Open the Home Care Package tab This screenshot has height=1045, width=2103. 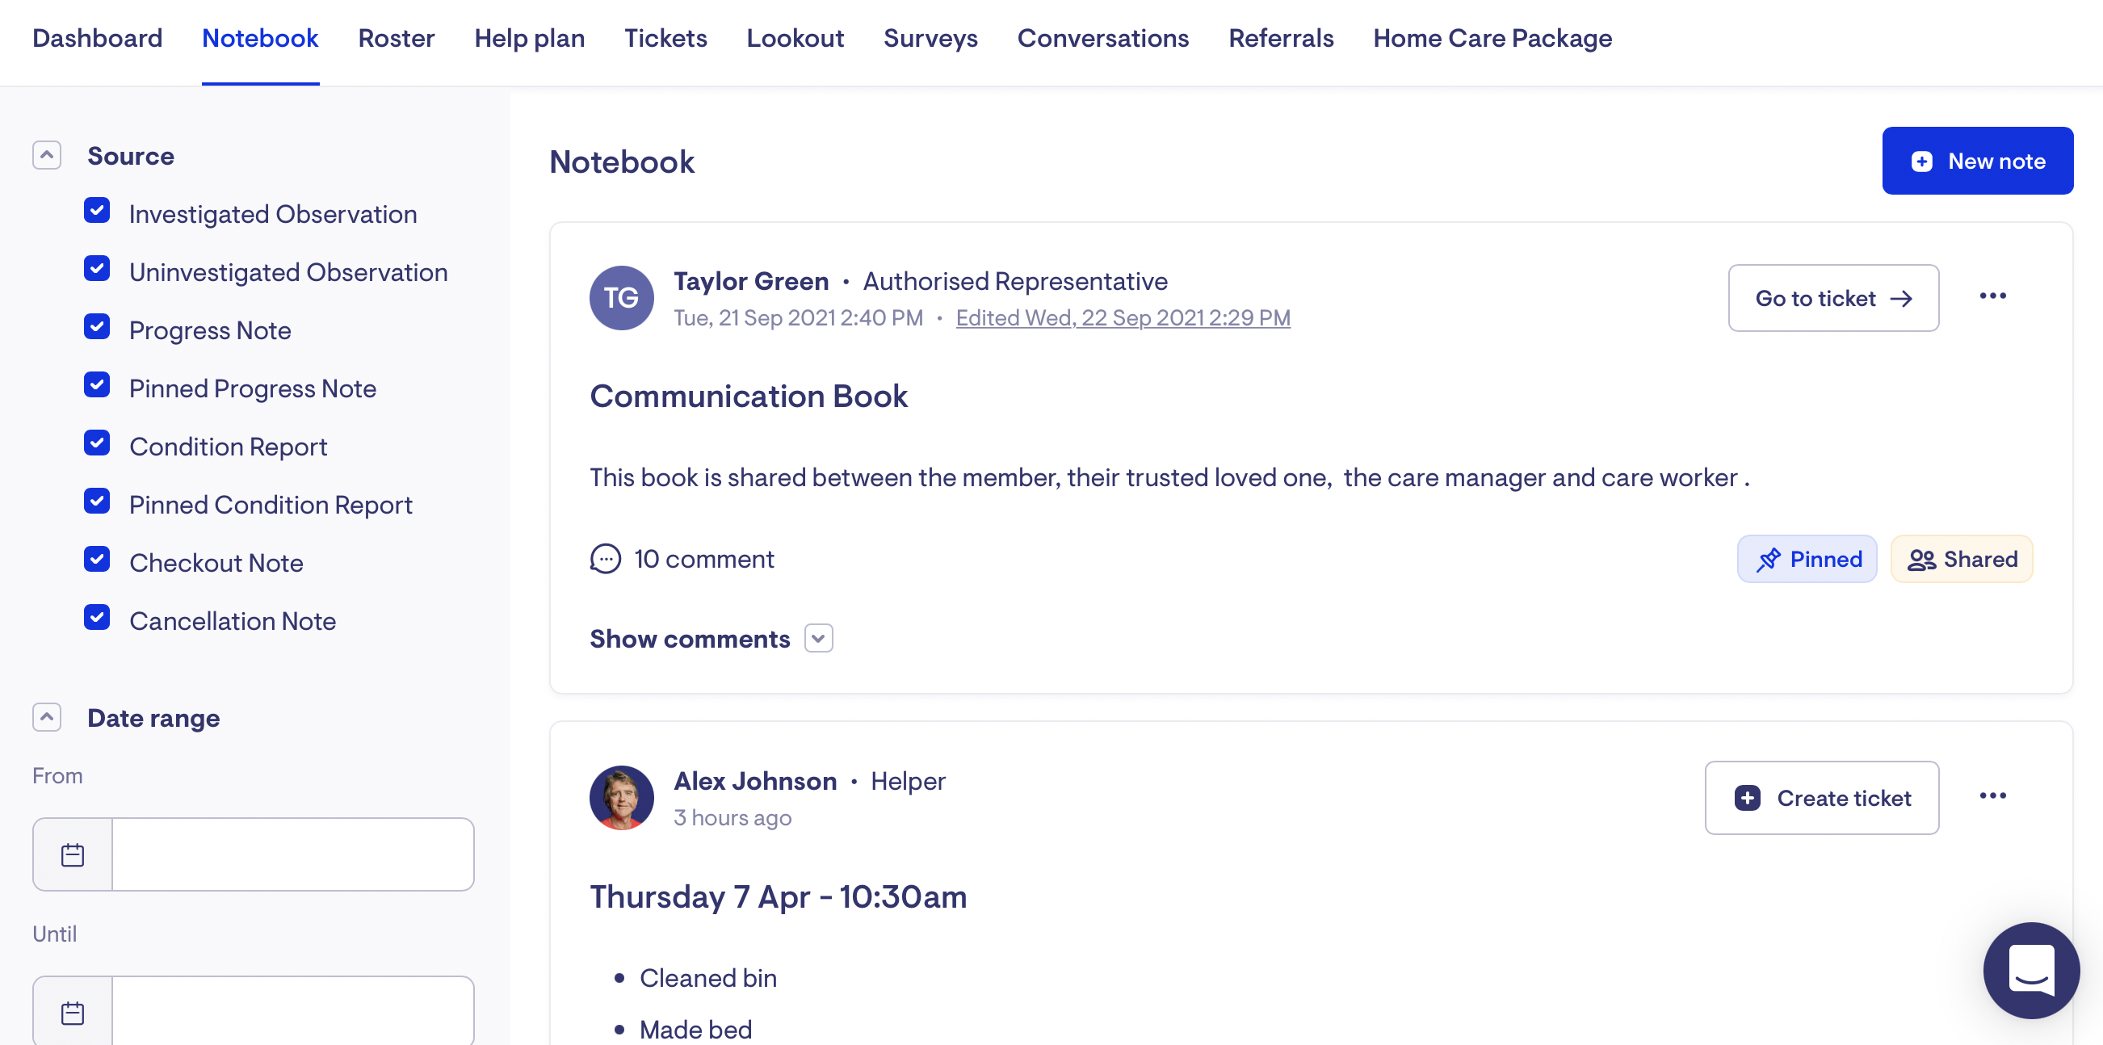(1492, 39)
